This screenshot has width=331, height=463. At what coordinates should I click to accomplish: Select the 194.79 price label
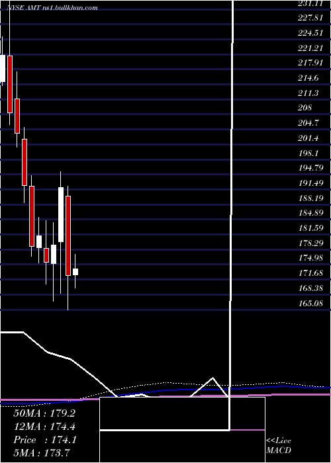(310, 168)
